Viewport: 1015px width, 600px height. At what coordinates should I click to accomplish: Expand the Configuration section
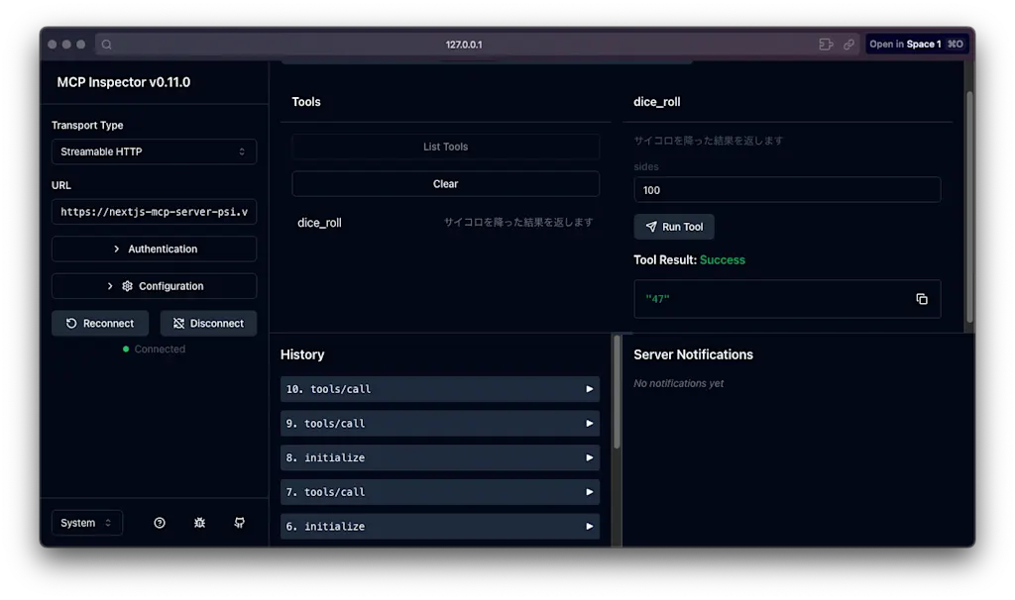click(x=154, y=286)
